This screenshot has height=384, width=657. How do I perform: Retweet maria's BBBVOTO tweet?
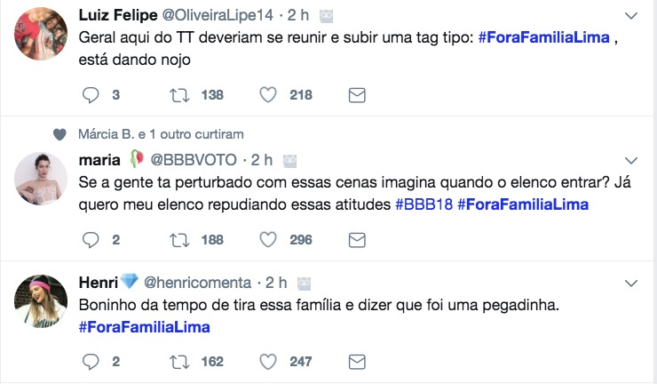tap(181, 239)
